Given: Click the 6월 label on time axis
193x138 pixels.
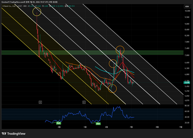Looking at the screenshot, I should (106, 127).
